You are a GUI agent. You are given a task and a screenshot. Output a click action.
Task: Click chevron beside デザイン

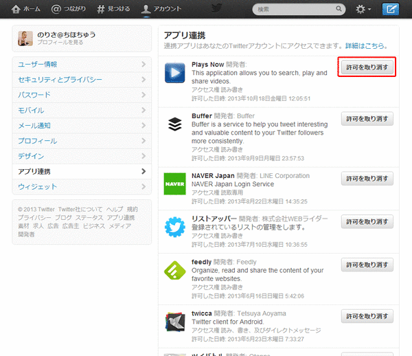(x=144, y=156)
